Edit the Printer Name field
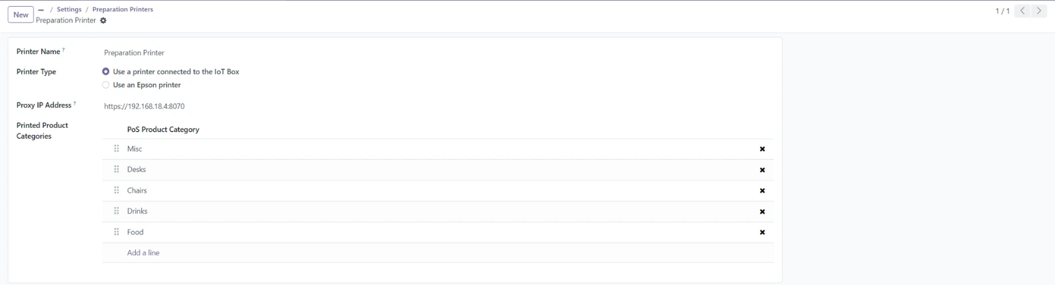This screenshot has width=1055, height=285. pos(266,53)
